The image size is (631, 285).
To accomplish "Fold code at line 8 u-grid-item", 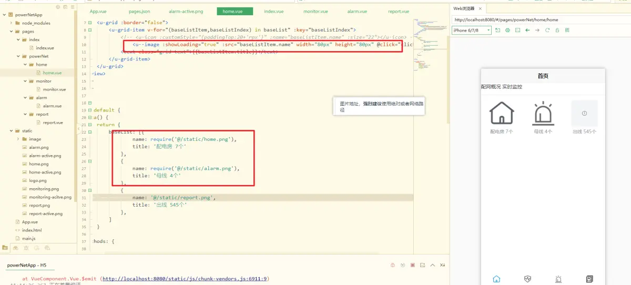I will (x=90, y=30).
